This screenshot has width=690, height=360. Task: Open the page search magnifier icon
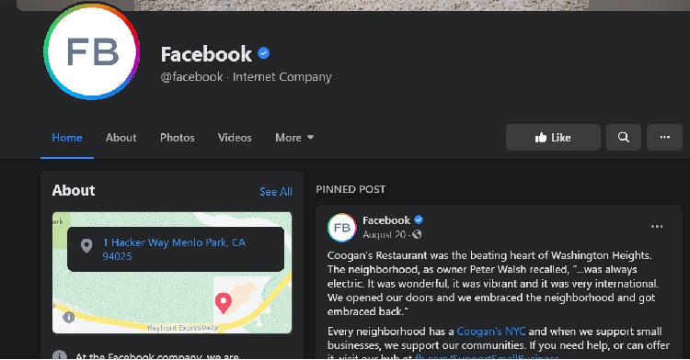point(623,138)
